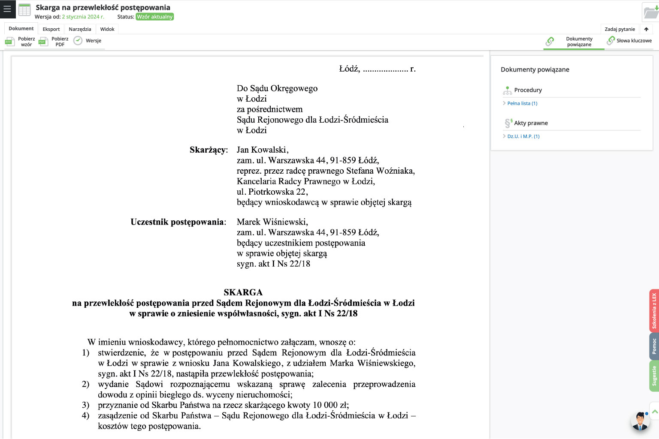Open Wersje version history icon

click(78, 41)
